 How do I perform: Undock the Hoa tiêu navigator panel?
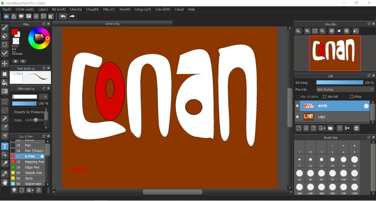(369, 24)
